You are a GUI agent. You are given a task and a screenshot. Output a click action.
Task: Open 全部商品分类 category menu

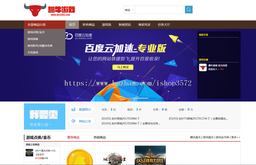[45, 25]
